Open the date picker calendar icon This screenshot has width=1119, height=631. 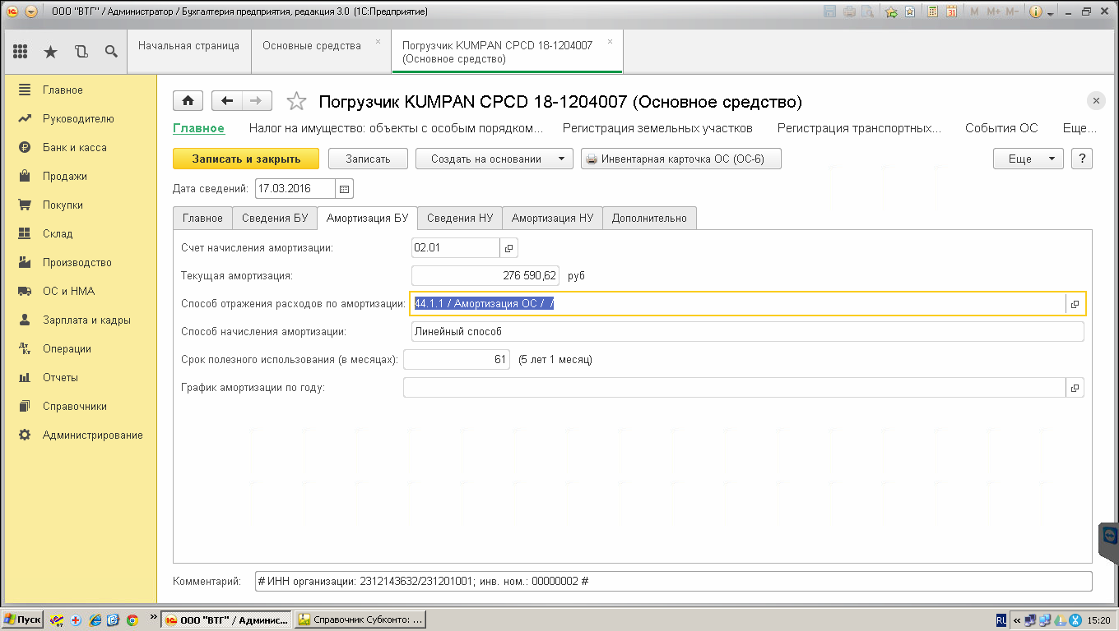click(x=345, y=189)
